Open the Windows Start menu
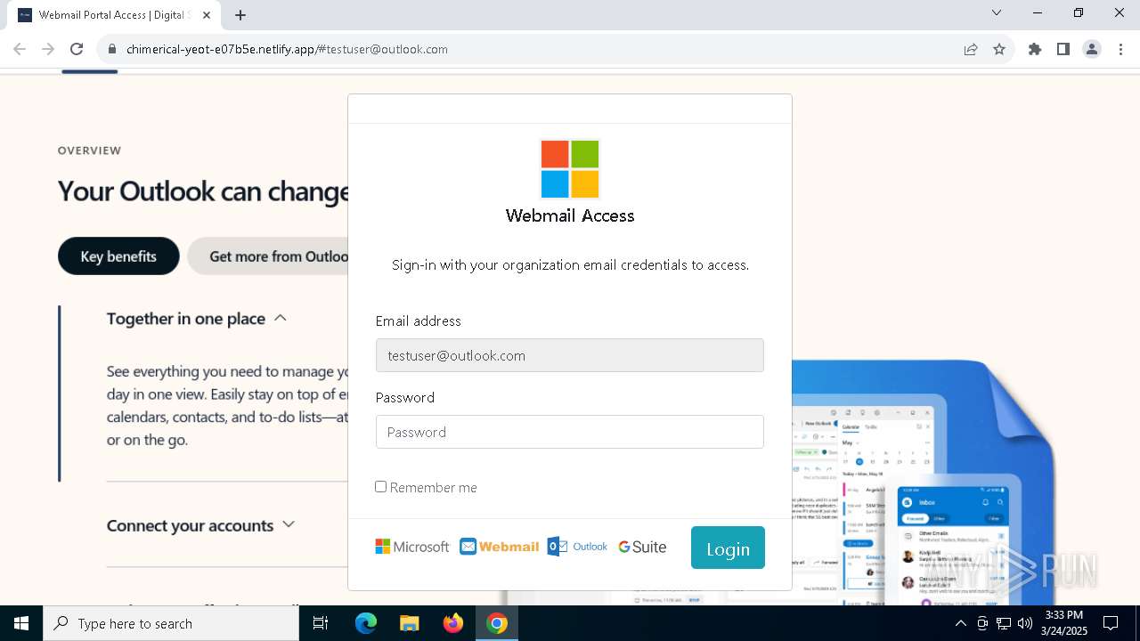Viewport: 1140px width, 641px height. [21, 623]
